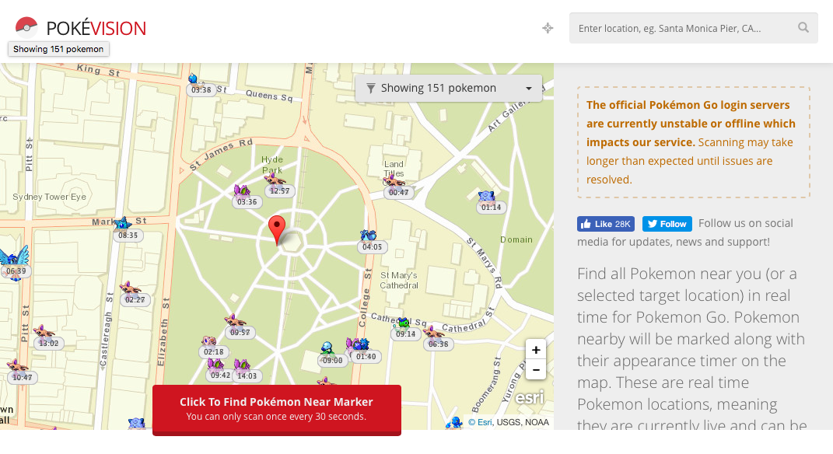This screenshot has height=454, width=833.
Task: Select the Pokémon with timer 03:38
Action: coord(194,80)
